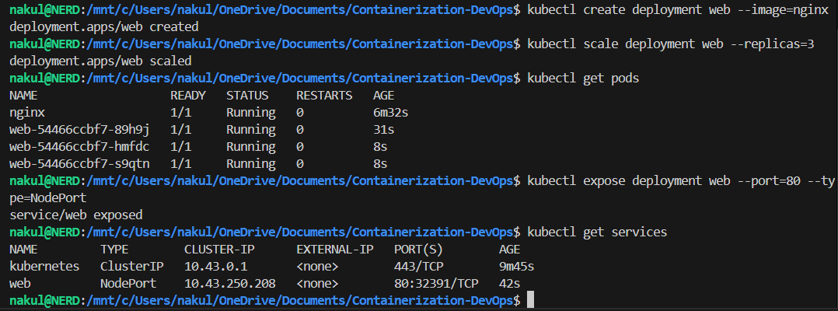838x311 pixels.
Task: Click the terminal cursor at last prompt
Action: point(530,300)
